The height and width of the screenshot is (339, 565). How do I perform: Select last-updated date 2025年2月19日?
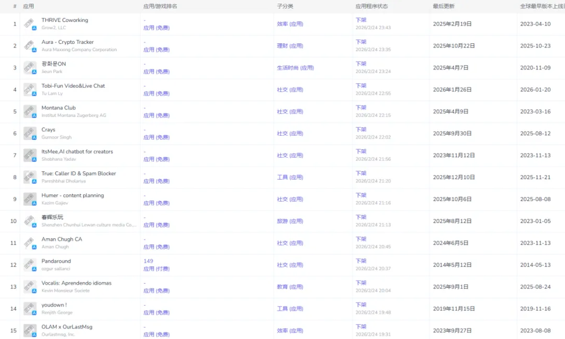(x=452, y=24)
